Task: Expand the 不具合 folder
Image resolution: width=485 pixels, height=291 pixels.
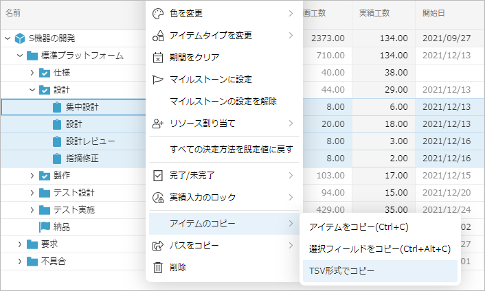Action: click(x=19, y=261)
